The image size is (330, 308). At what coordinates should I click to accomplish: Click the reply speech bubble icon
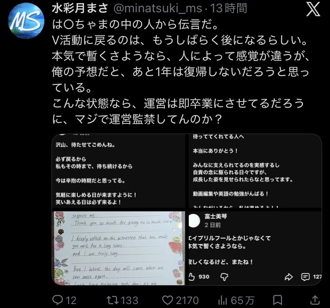57,300
